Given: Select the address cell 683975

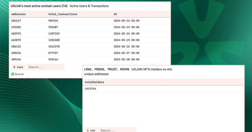Looking at the screenshot, I should click(x=16, y=33).
